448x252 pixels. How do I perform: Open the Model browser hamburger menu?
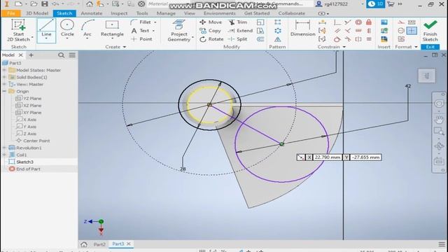tap(72, 55)
